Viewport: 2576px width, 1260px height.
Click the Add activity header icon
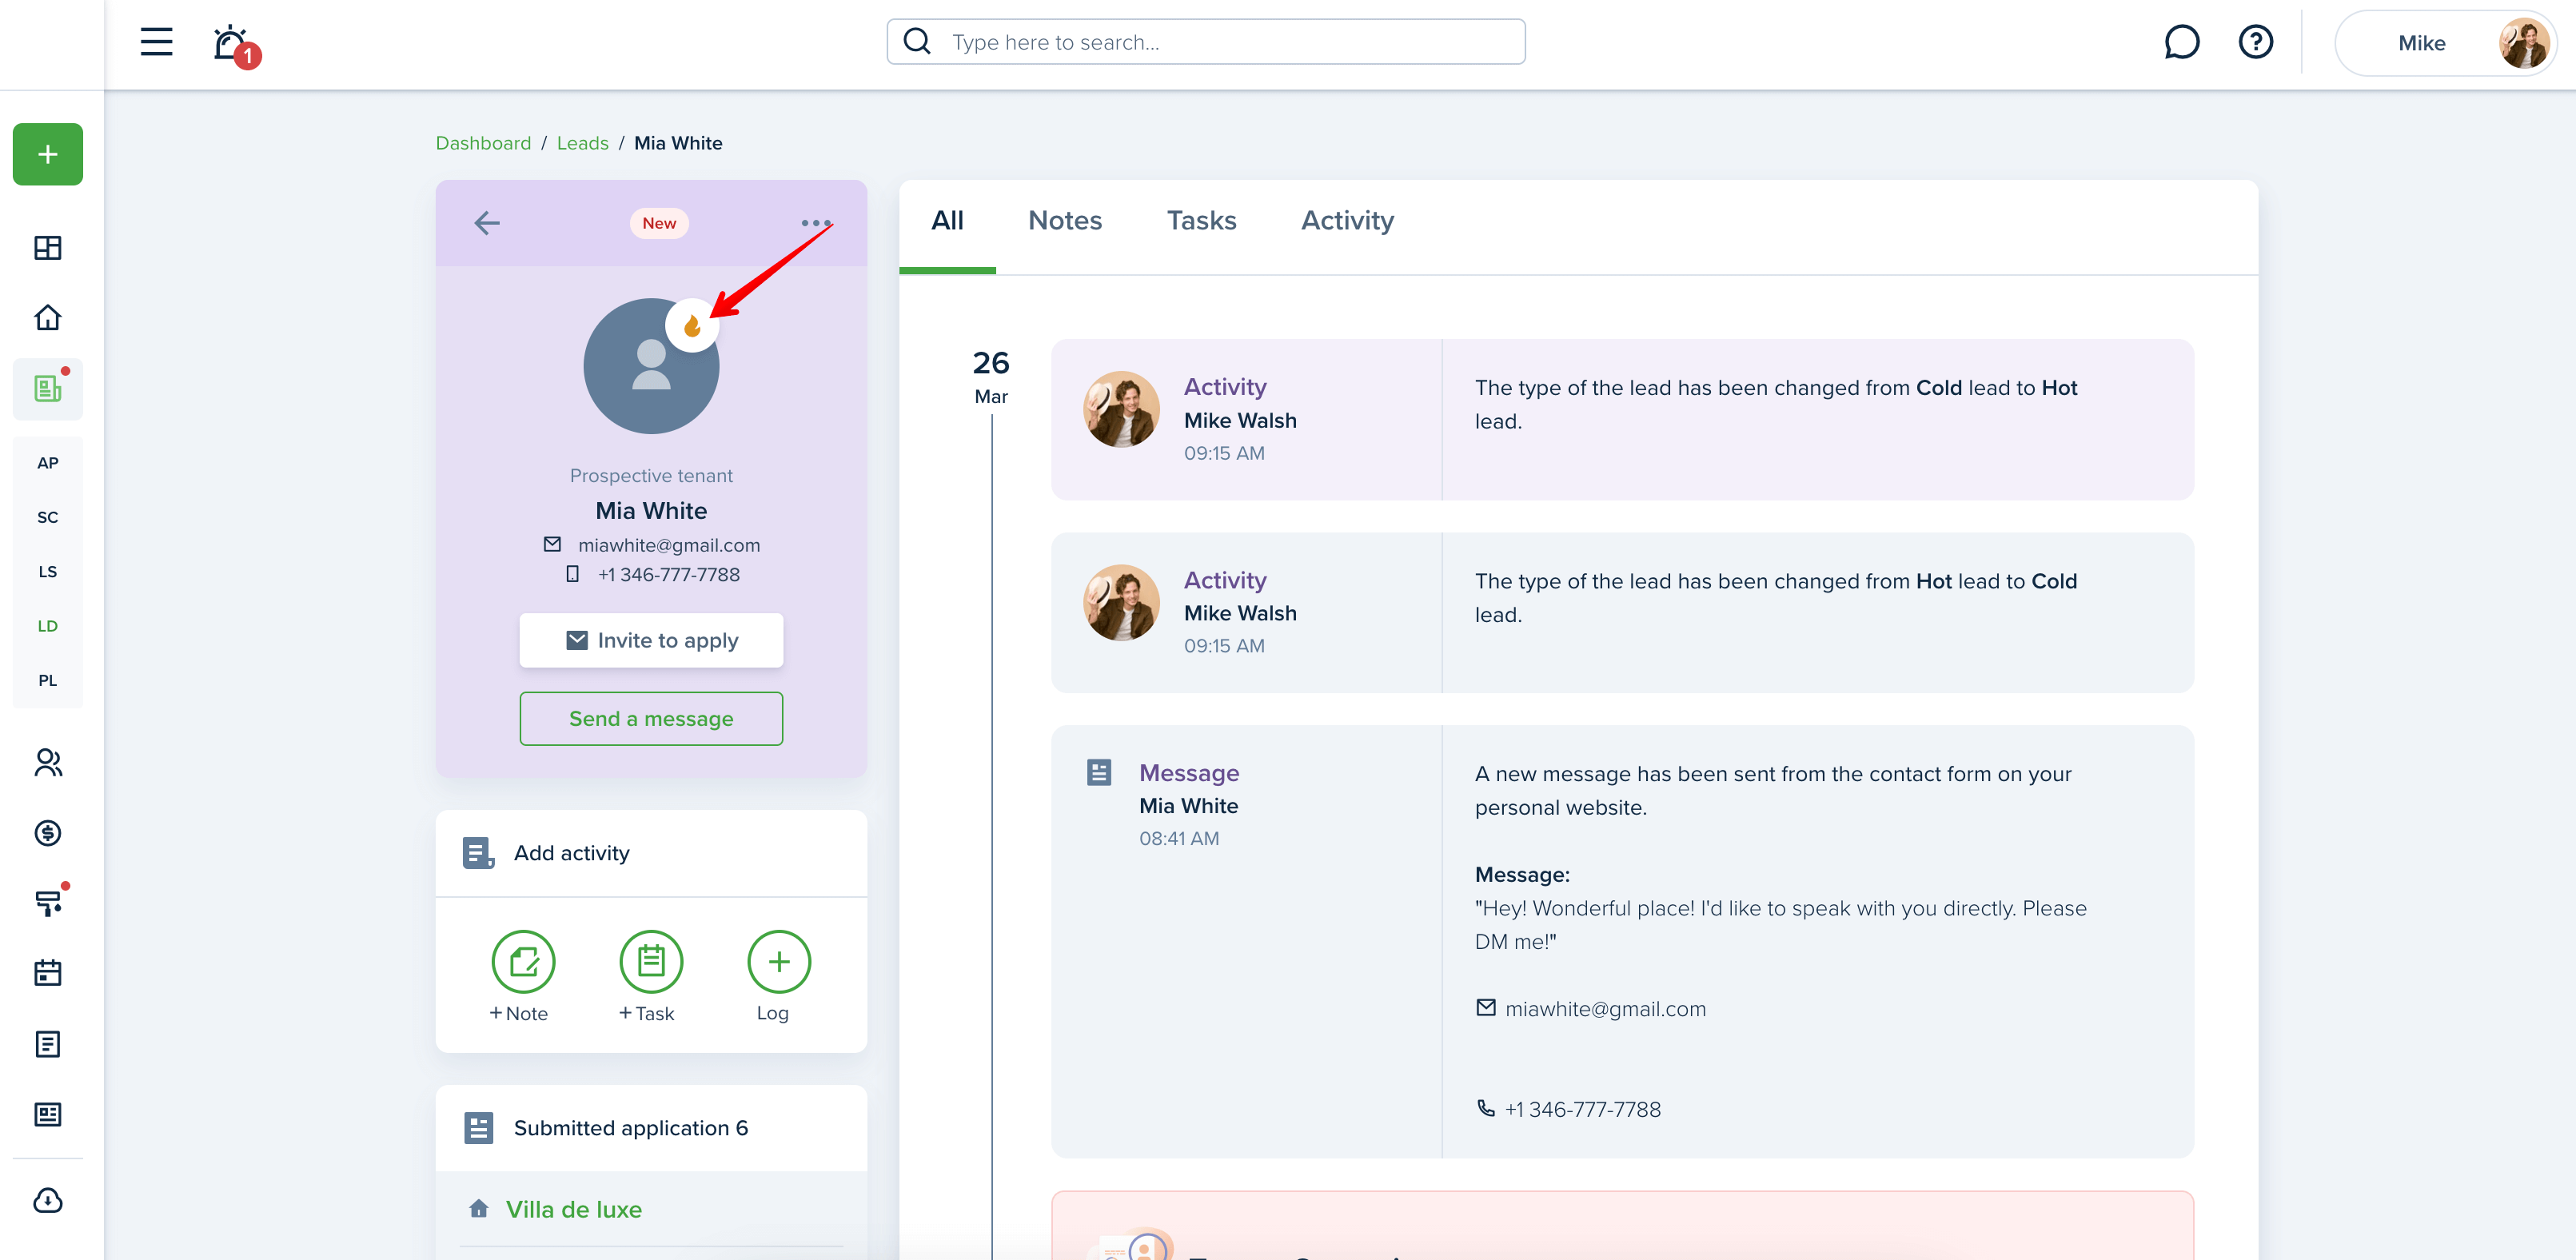tap(478, 853)
